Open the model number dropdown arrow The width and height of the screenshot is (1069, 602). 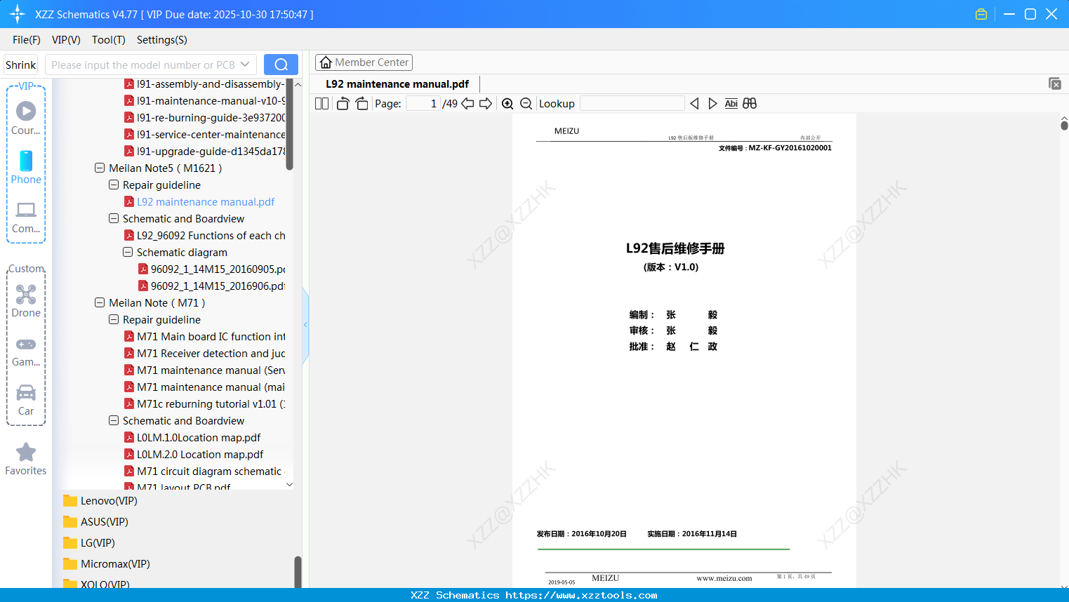click(x=245, y=65)
